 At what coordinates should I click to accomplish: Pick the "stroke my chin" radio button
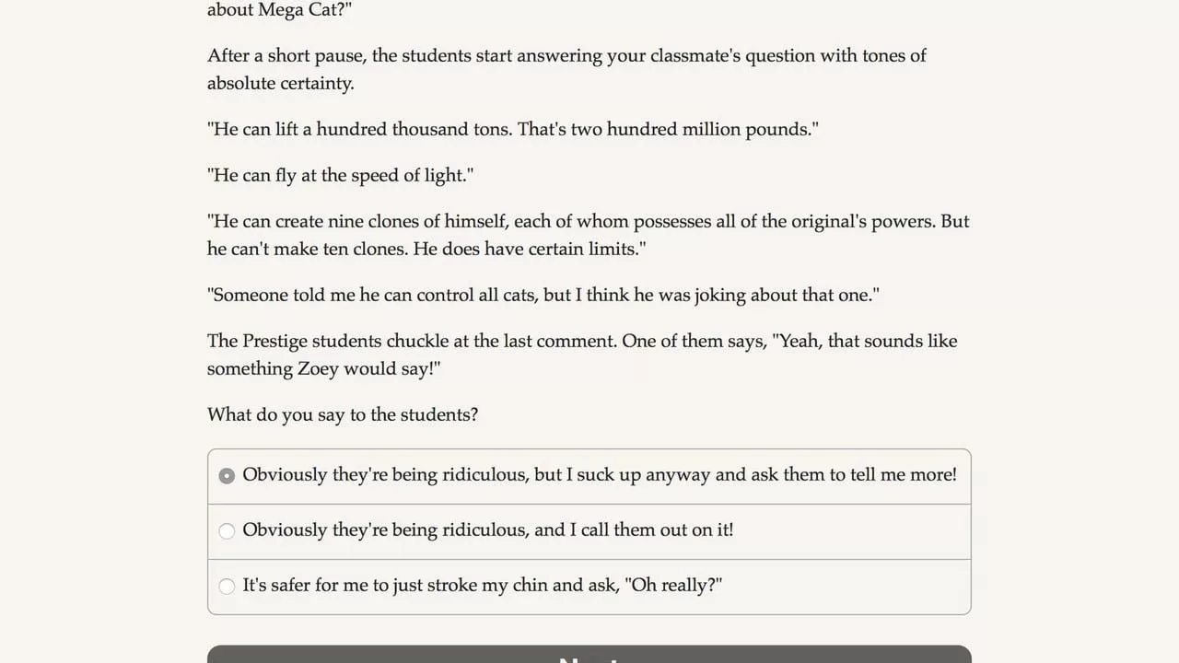point(227,587)
